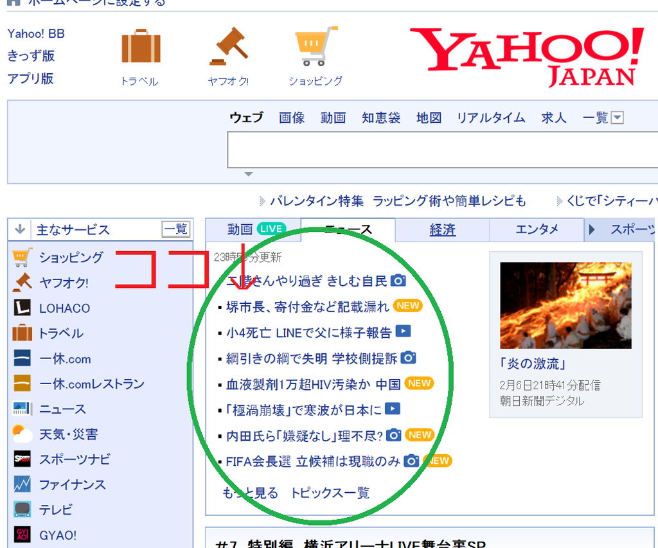Select the 求人 search category
The width and height of the screenshot is (658, 548).
(554, 118)
